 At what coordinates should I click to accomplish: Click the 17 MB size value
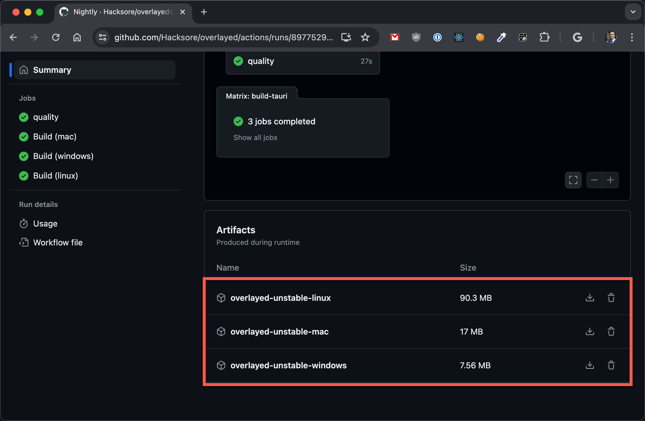(471, 332)
